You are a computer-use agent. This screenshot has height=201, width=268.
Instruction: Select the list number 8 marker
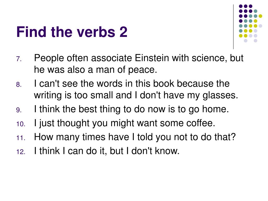(x=19, y=85)
